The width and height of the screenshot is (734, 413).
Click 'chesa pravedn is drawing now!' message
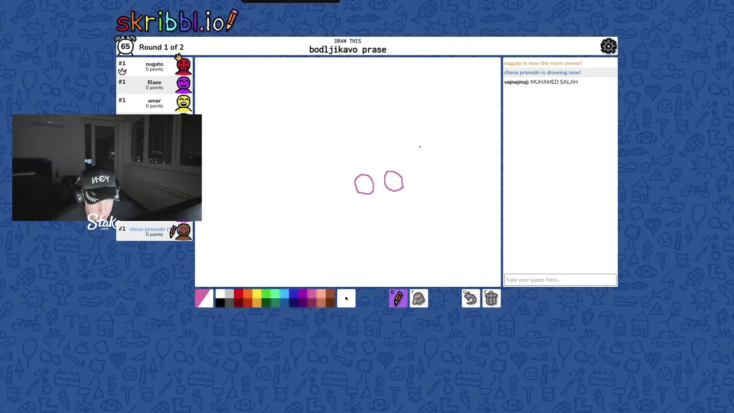[542, 72]
